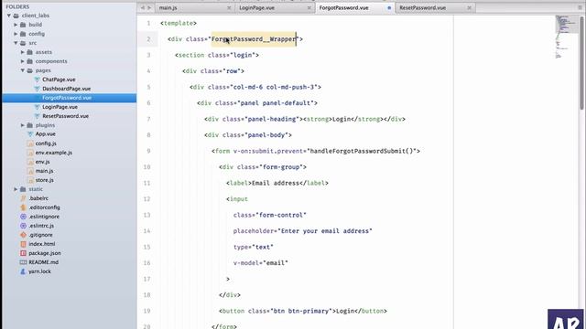Open ResetPassword.vue in the sidebar
The height and width of the screenshot is (329, 586).
pos(65,116)
